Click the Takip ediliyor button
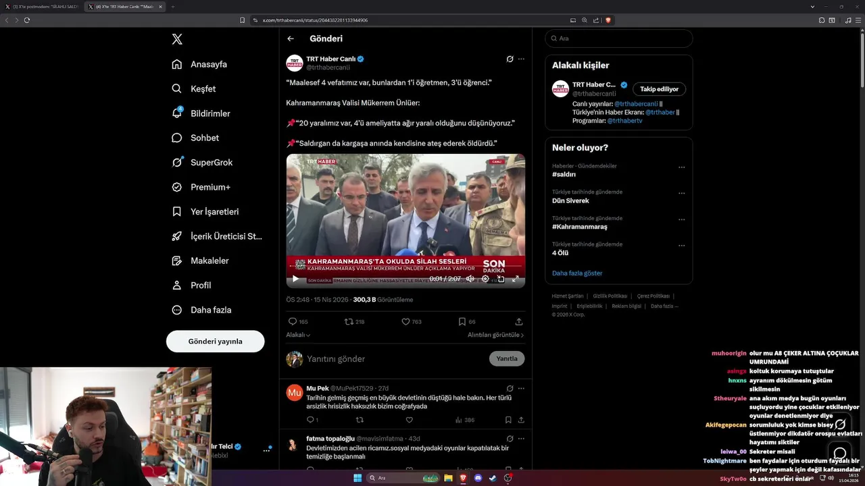This screenshot has height=486, width=865. [x=659, y=89]
